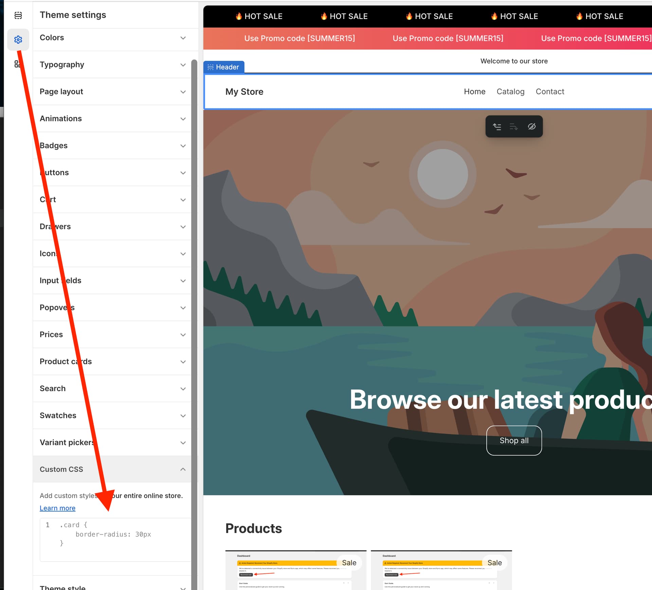Open the Catalog menu item in preview
The width and height of the screenshot is (652, 590).
pos(510,92)
